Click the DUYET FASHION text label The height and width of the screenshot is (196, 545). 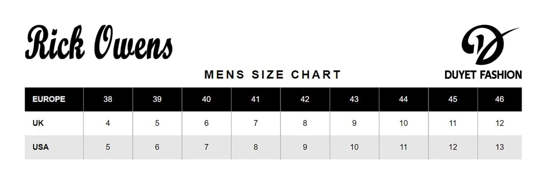(483, 74)
